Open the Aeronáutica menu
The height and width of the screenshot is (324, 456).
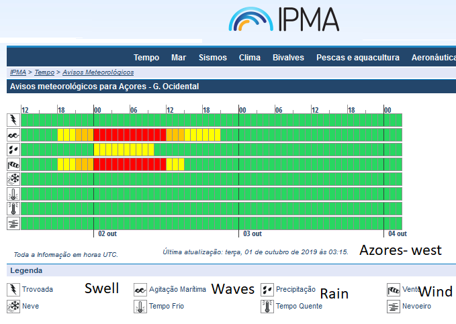click(434, 58)
